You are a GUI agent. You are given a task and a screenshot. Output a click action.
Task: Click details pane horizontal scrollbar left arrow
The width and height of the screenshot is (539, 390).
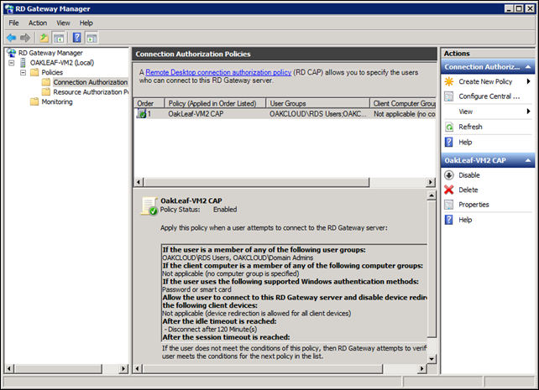(138, 369)
